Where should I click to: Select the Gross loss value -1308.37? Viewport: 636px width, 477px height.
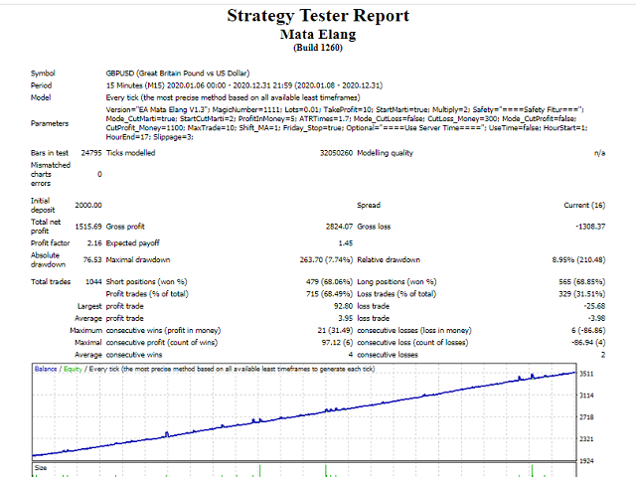point(586,228)
